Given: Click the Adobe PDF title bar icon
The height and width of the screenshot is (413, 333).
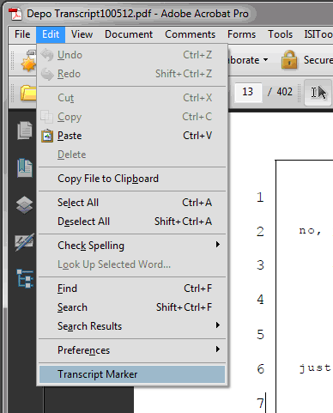Looking at the screenshot, I should click(x=15, y=14).
